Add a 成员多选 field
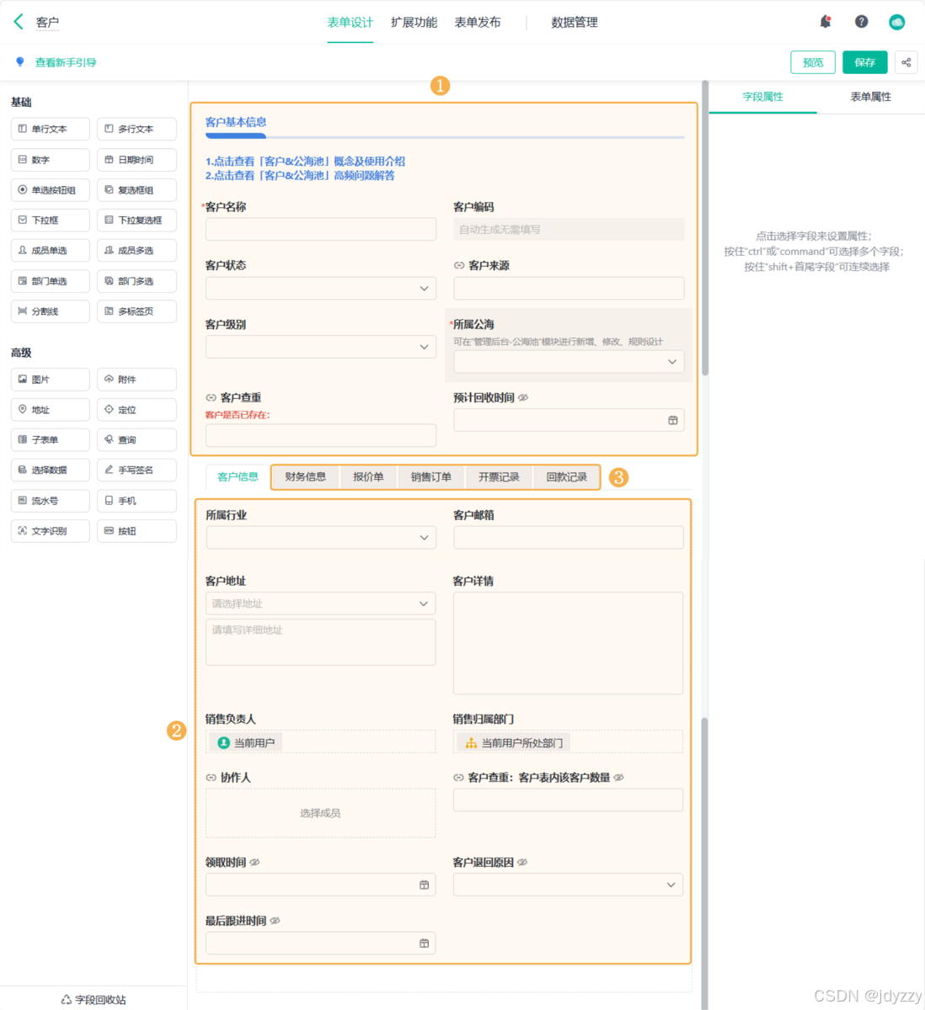The width and height of the screenshot is (925, 1010). pyautogui.click(x=136, y=251)
